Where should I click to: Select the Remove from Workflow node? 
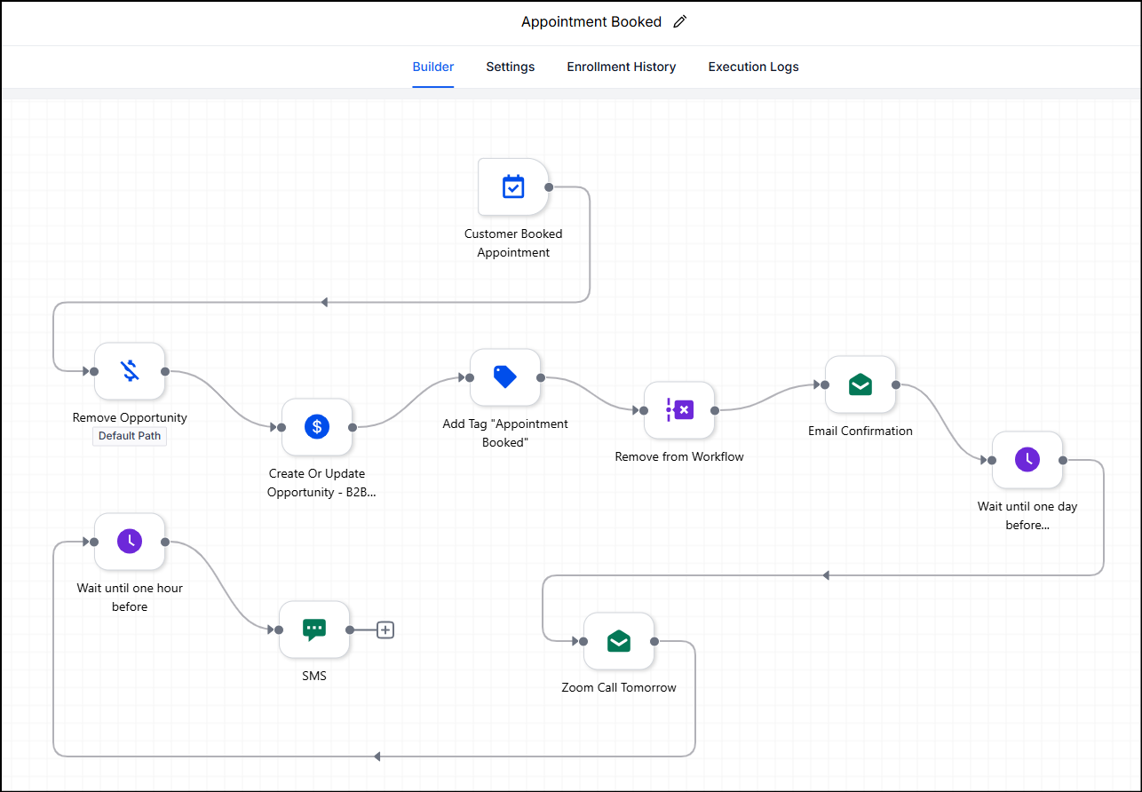679,410
